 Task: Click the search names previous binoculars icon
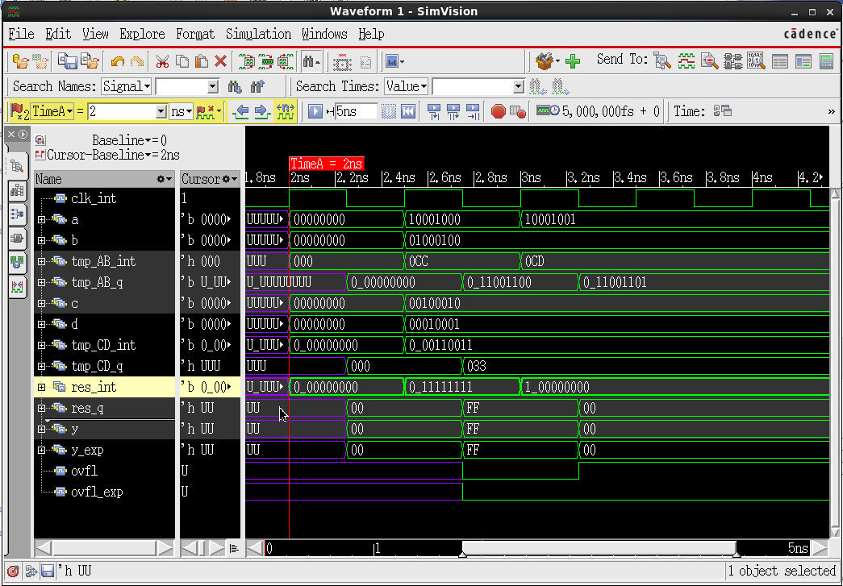click(x=257, y=86)
